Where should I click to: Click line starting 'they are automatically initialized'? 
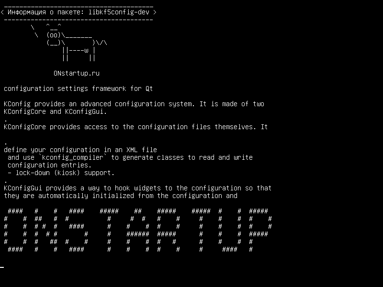tap(121, 196)
